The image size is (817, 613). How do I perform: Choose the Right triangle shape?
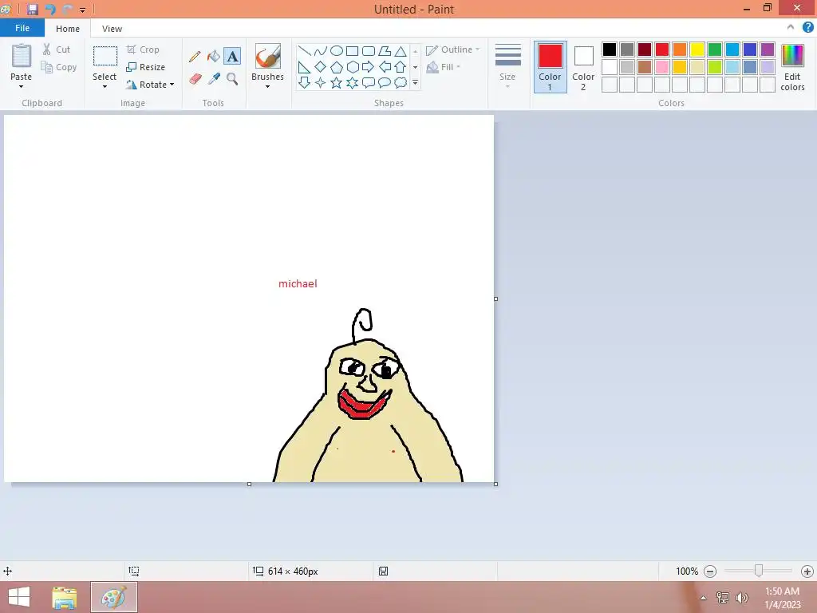point(304,67)
